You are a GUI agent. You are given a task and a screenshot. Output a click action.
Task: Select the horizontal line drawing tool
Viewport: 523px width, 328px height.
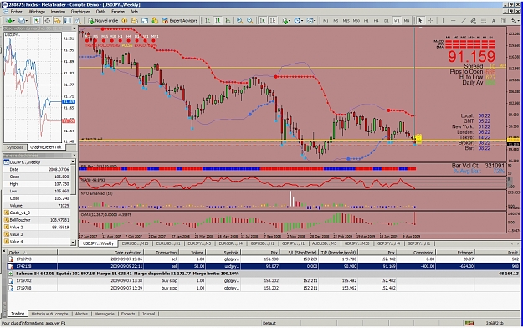click(453, 21)
